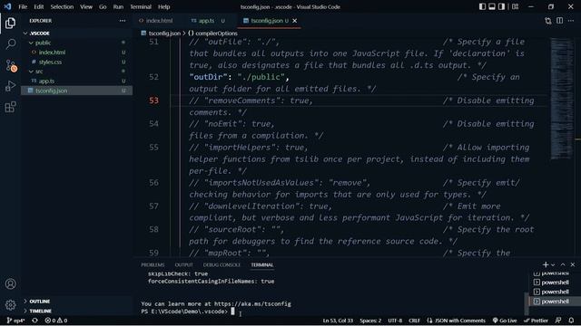Open the Go menu
This screenshot has width=581, height=326.
[103, 6]
